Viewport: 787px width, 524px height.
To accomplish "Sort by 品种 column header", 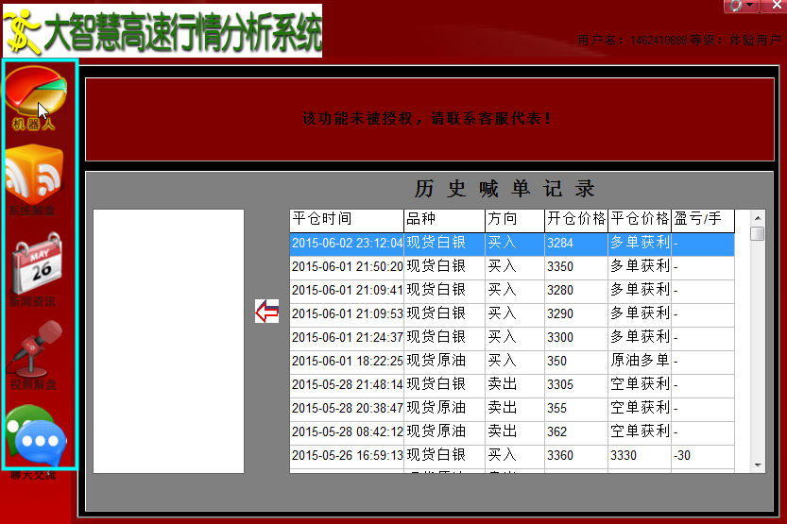I will click(444, 221).
